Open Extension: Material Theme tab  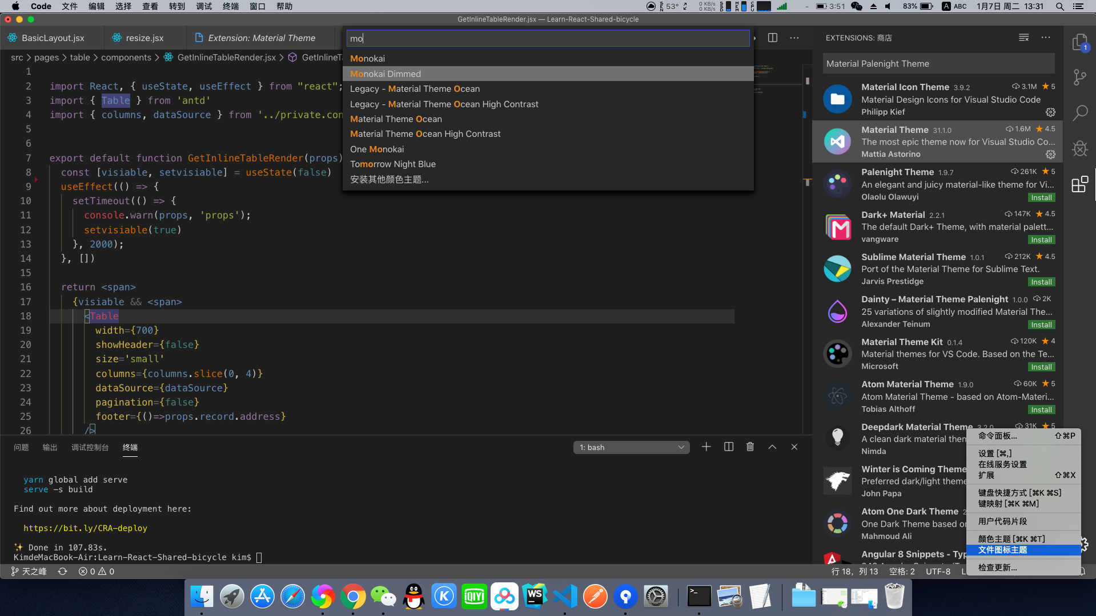pos(261,38)
